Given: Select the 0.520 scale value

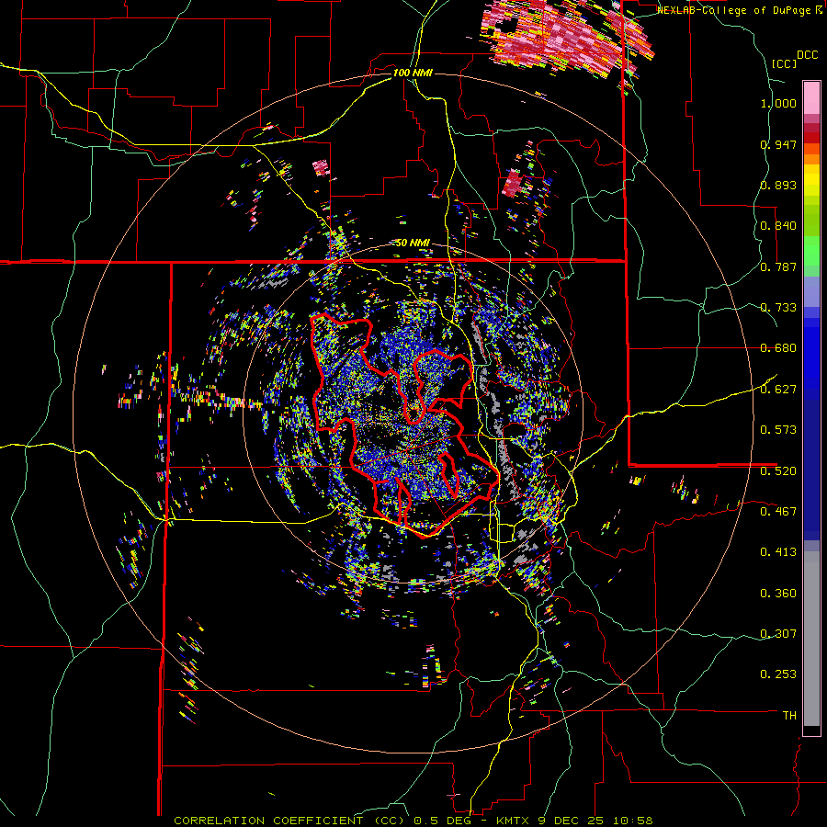Looking at the screenshot, I should tap(778, 471).
